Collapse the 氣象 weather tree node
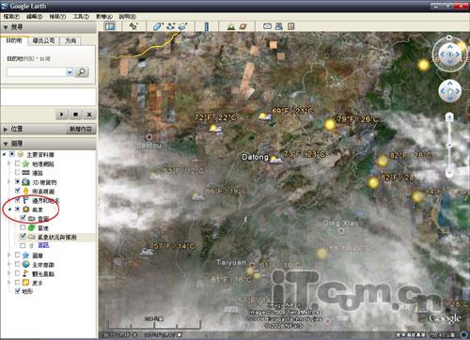Image resolution: width=470 pixels, height=340 pixels. click(x=9, y=209)
